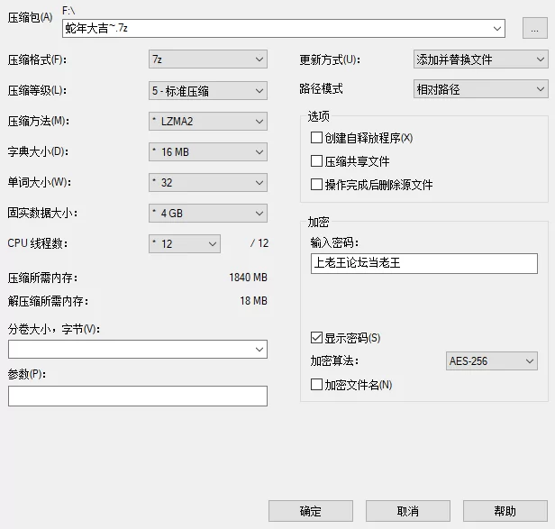Open the 加密算法 dropdown AES-256
Viewport: 555px width, 529px height.
coord(492,361)
